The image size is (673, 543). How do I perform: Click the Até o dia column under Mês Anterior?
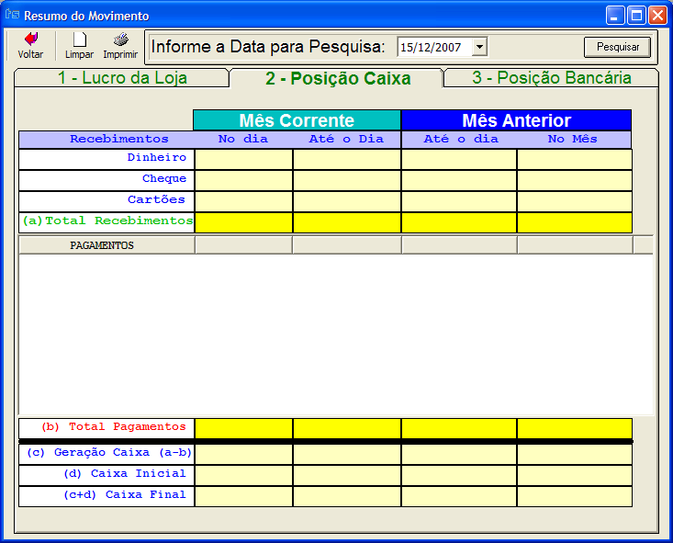(x=461, y=139)
